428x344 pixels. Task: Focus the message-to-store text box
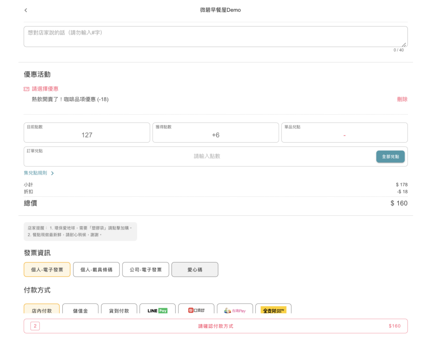click(x=215, y=37)
